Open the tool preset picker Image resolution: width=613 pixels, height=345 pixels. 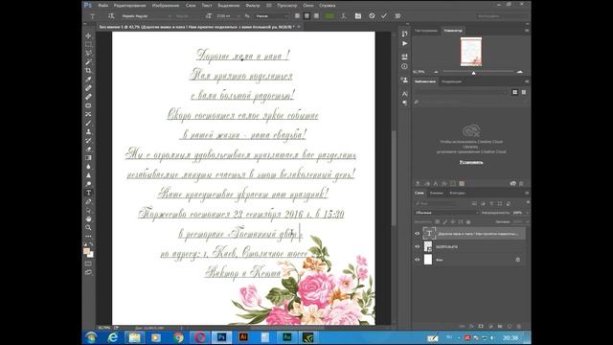94,16
